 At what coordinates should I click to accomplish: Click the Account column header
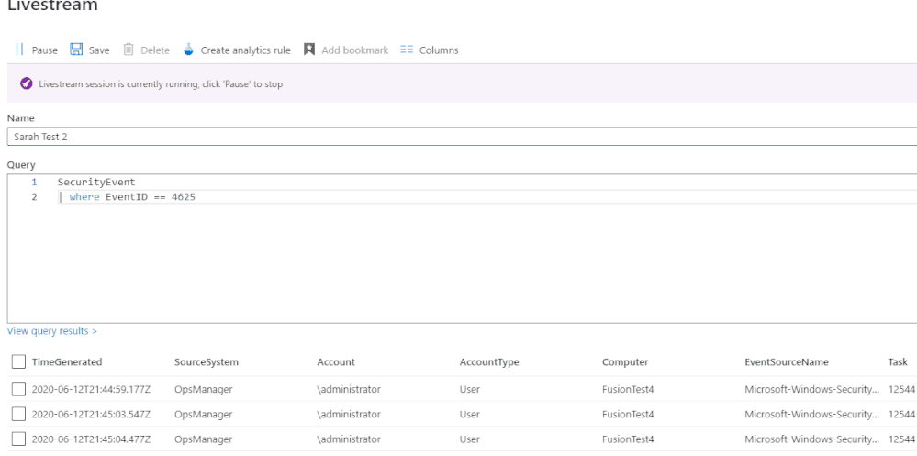click(336, 362)
